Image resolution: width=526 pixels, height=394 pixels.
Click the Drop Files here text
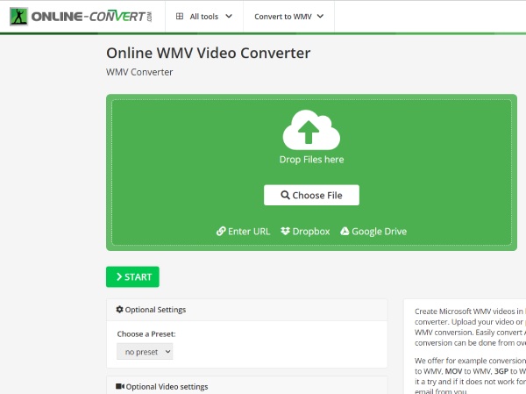click(x=311, y=159)
